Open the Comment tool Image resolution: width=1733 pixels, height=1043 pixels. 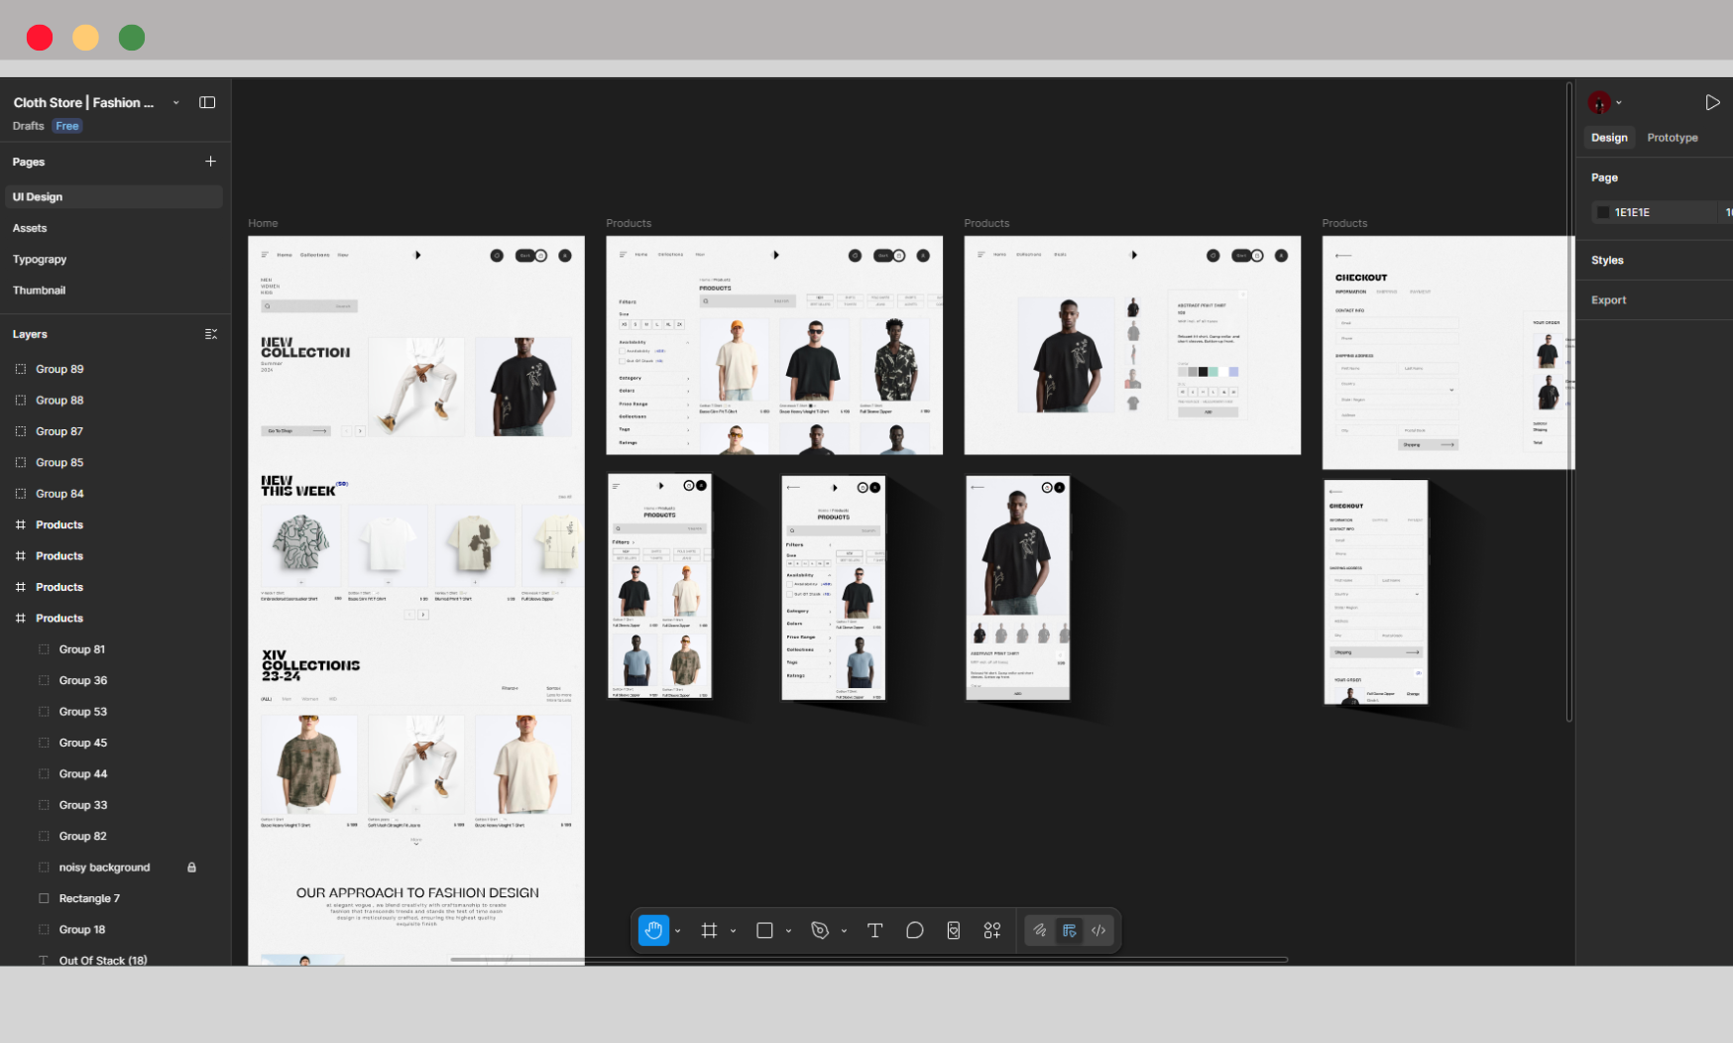click(x=914, y=930)
